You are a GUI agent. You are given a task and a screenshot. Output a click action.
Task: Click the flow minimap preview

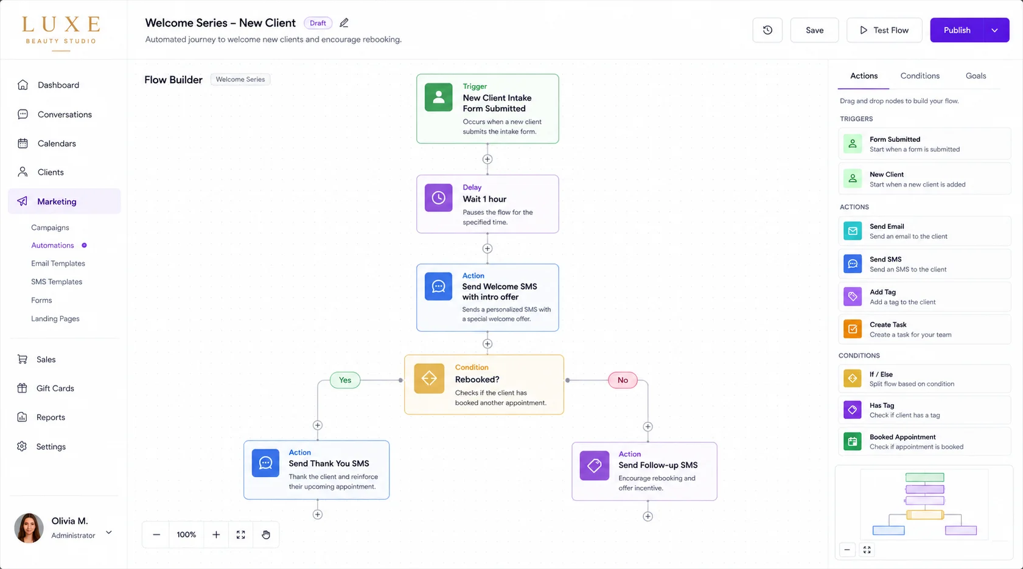click(924, 504)
